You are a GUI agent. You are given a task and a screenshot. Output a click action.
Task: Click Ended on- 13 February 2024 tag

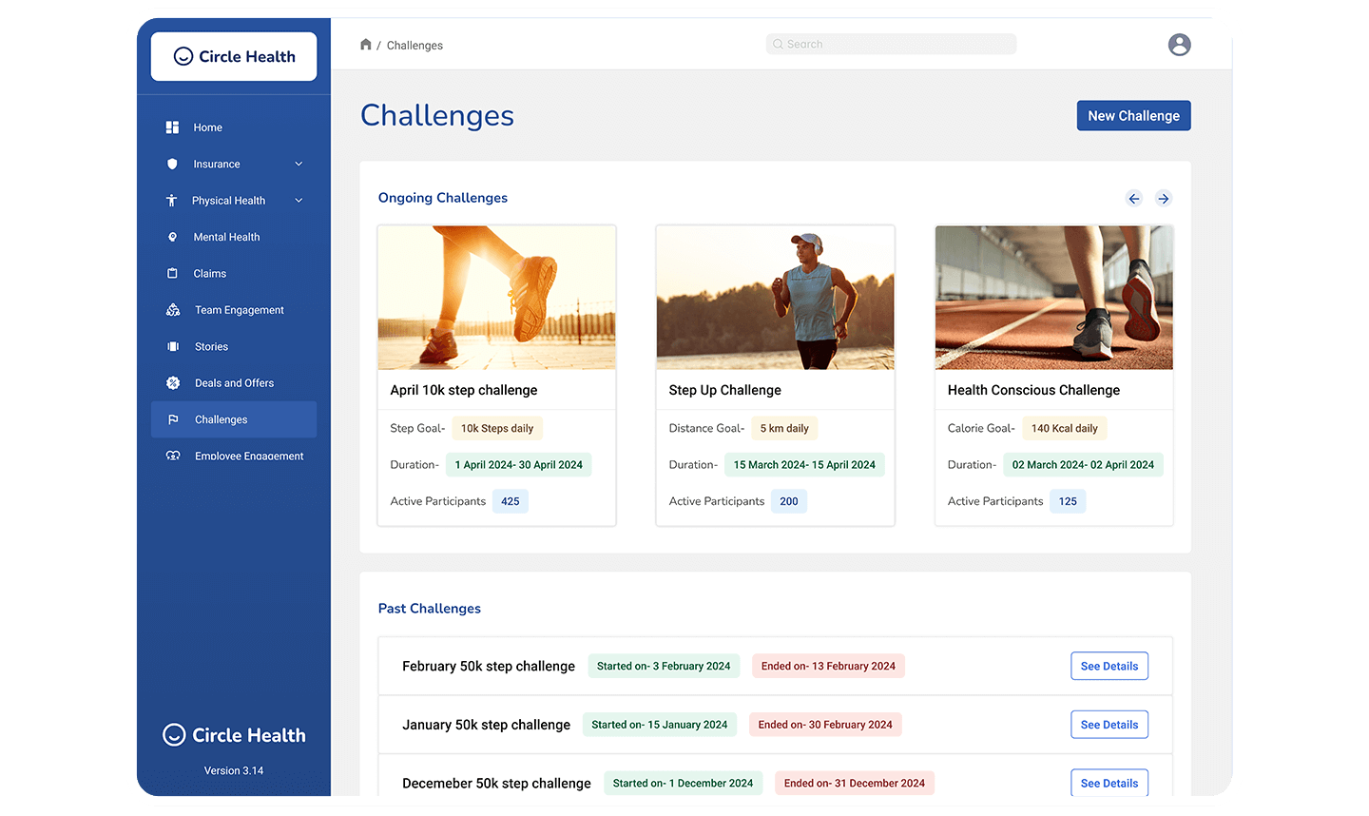pos(828,666)
